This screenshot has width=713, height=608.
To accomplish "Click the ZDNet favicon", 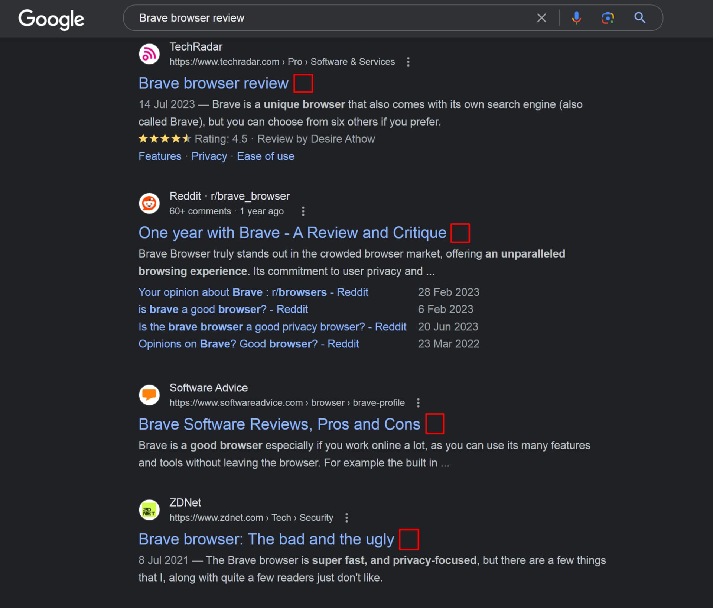I will 149,510.
